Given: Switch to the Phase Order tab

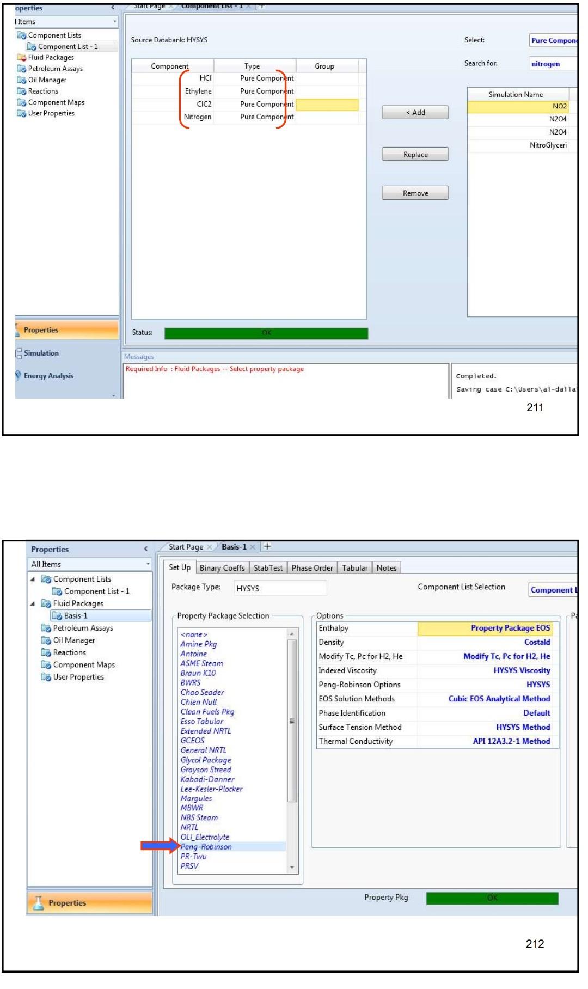Looking at the screenshot, I should [312, 568].
